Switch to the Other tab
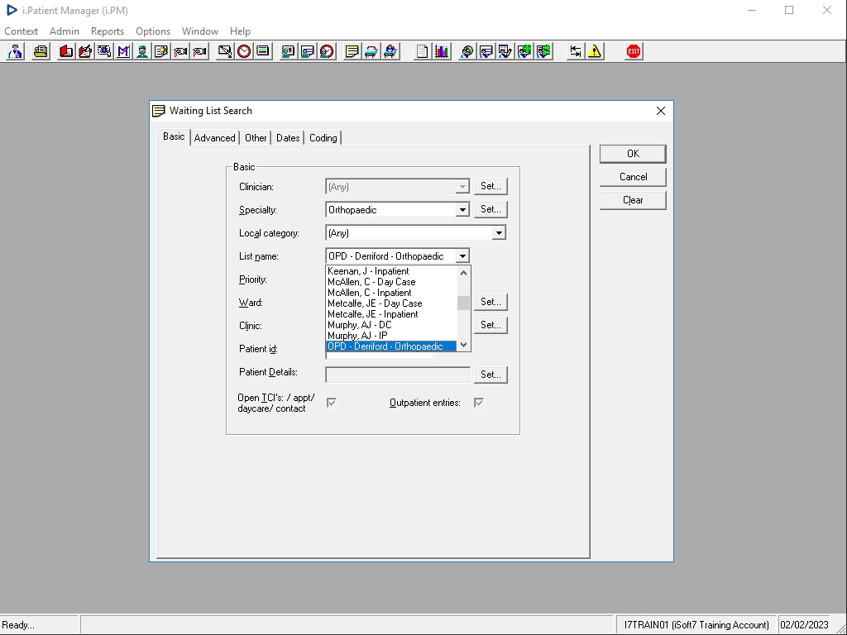 coord(256,138)
